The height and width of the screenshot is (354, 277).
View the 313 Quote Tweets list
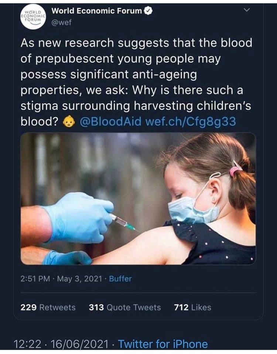125,307
